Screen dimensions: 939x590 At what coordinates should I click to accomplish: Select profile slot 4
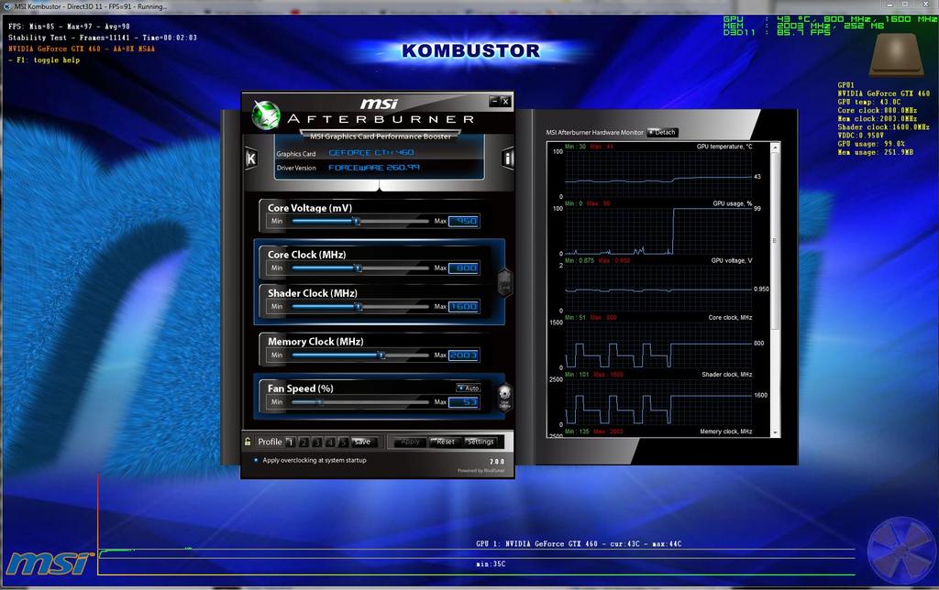click(330, 442)
